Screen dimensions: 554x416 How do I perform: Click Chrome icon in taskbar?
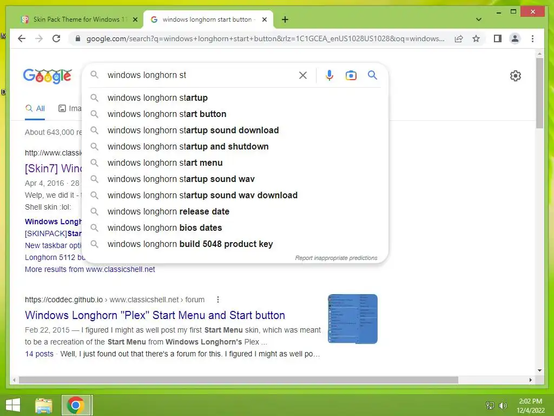[x=75, y=405]
